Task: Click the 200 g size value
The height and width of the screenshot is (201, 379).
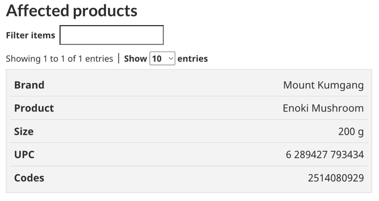Action: (x=351, y=131)
